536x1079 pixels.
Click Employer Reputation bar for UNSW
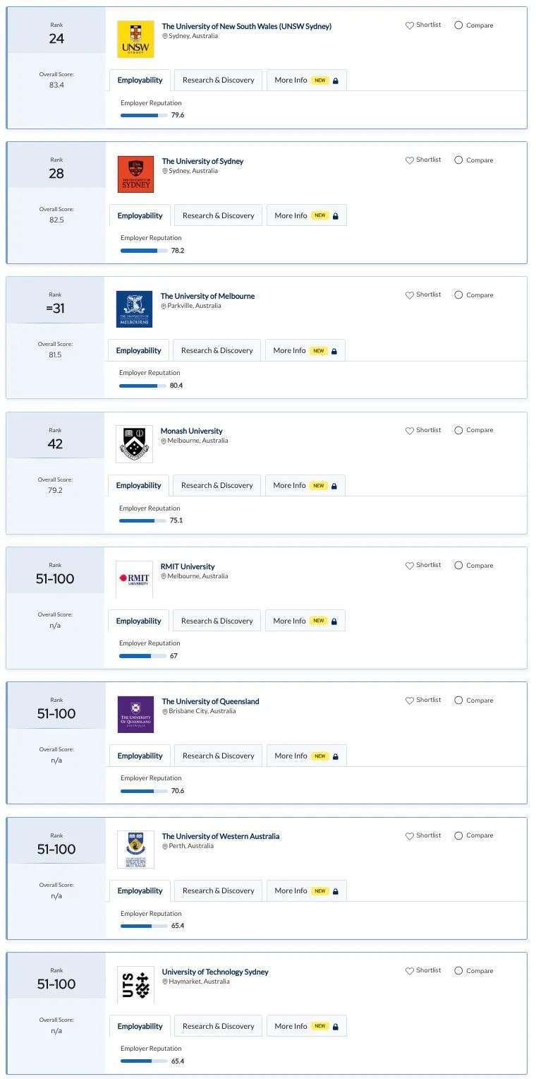144,115
